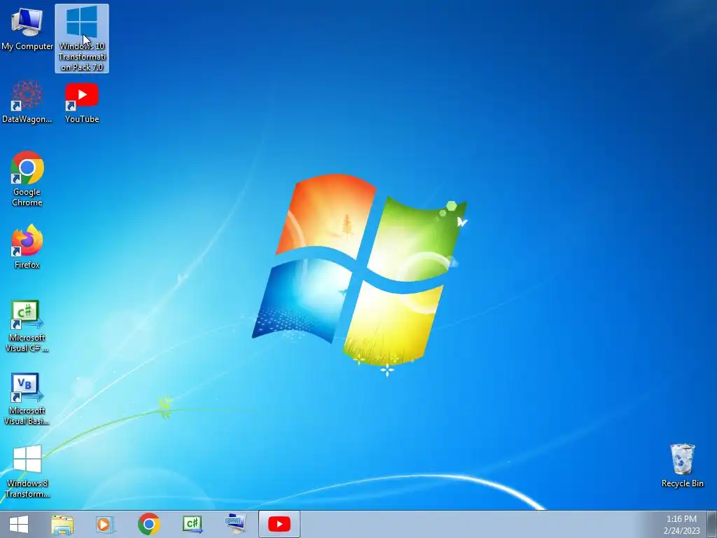
Task: Select the Recycle Bin icon
Action: tap(682, 465)
